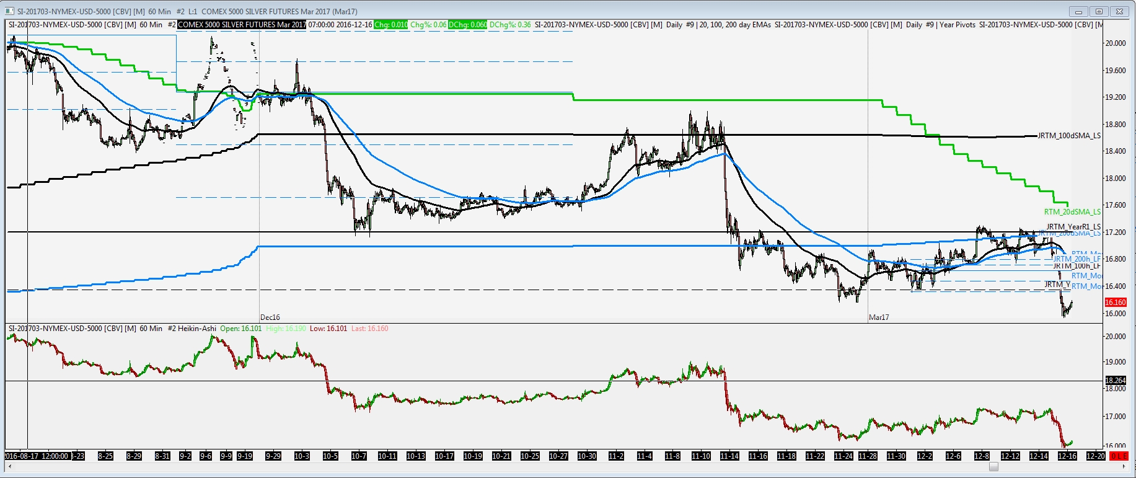Click the 12-16 date on time axis
Screen dimensions: 1136x478
[x=1067, y=456]
